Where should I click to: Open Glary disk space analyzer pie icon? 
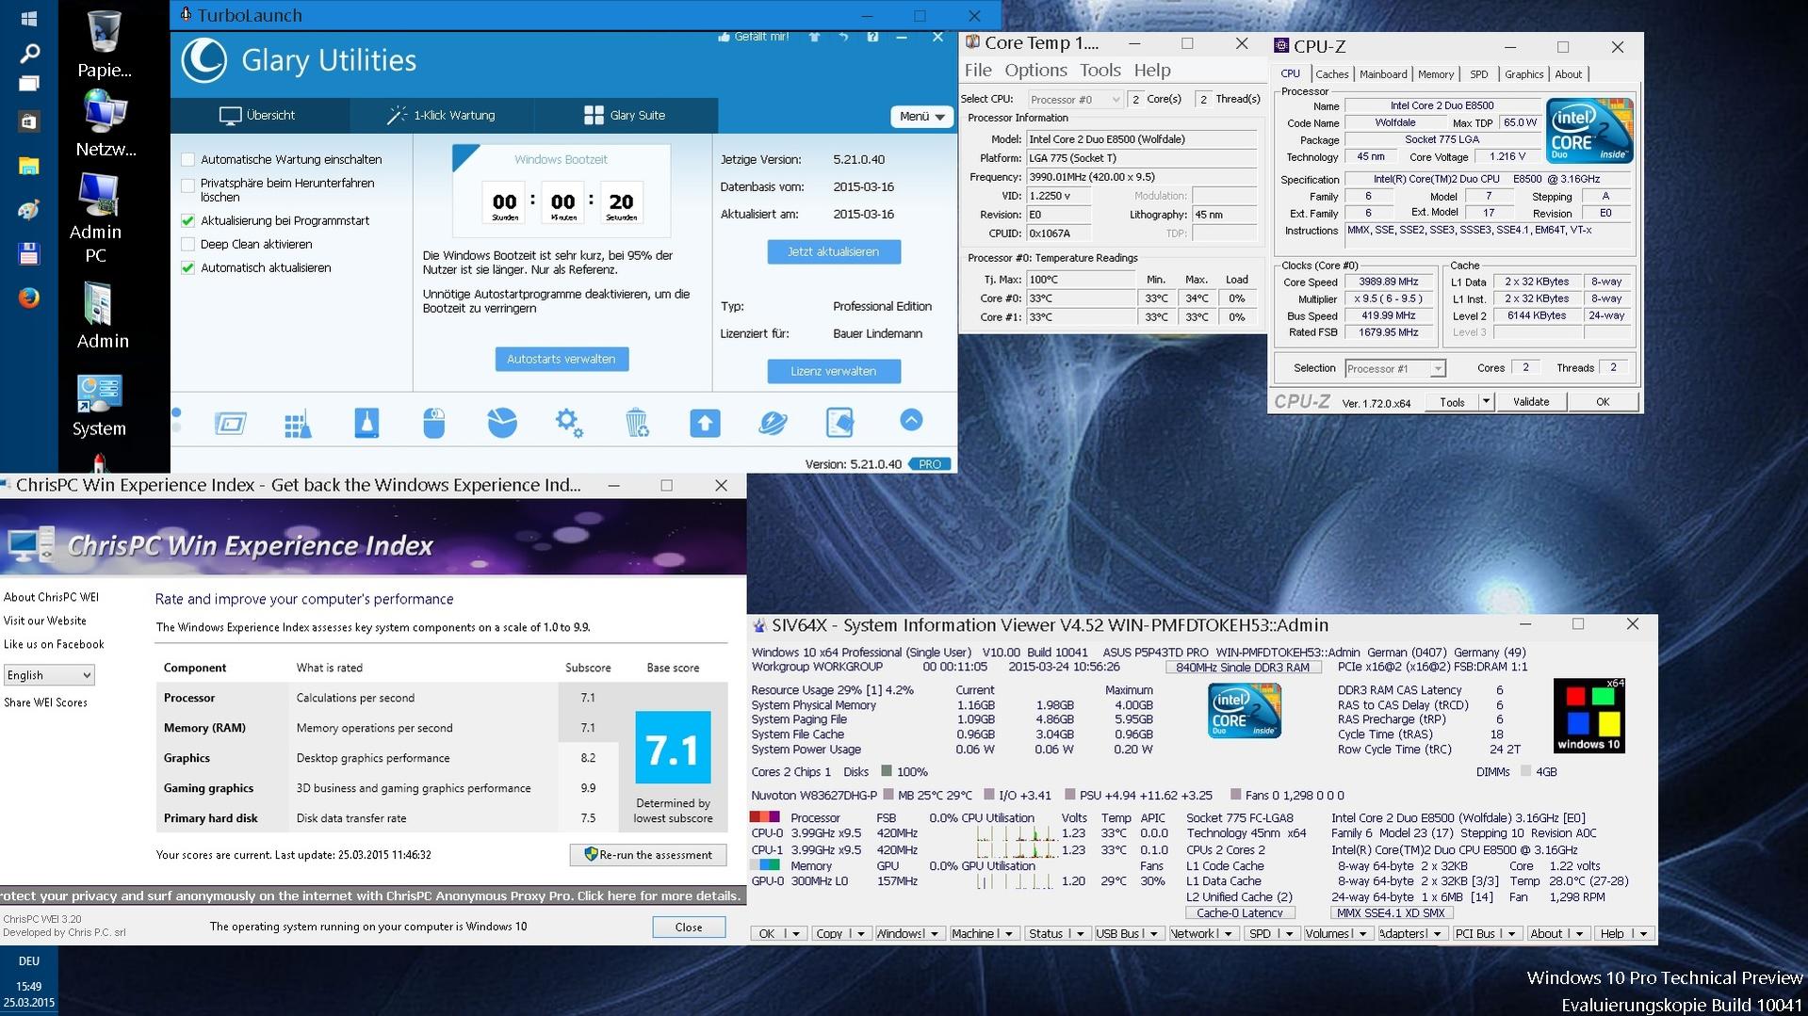click(x=501, y=423)
